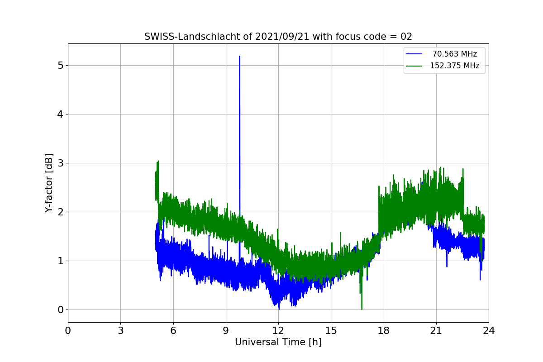The height and width of the screenshot is (362, 543).
Task: Click the x-axis tick label 12
Action: click(278, 330)
